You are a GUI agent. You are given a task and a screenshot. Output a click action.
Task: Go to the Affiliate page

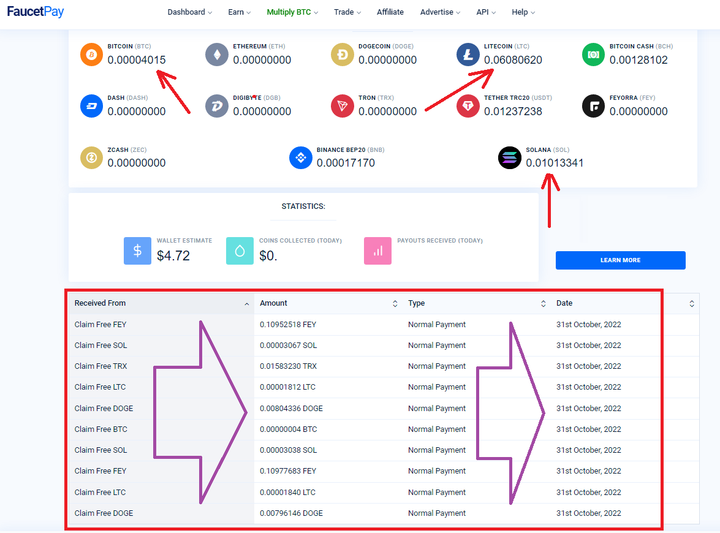click(390, 12)
